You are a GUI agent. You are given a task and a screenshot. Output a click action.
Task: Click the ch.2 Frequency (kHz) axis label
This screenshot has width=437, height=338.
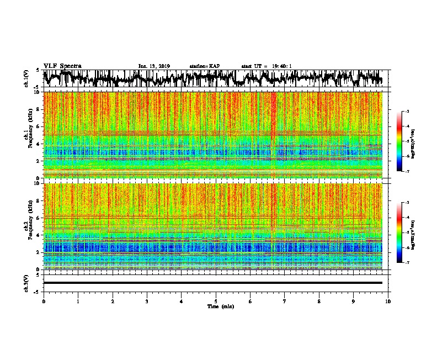(x=29, y=220)
